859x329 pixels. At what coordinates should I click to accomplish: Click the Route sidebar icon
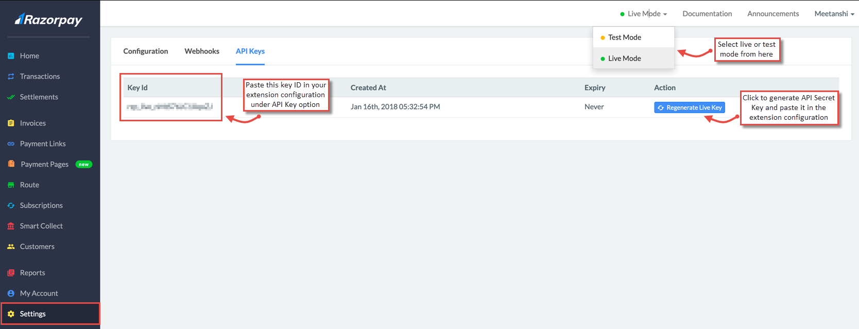point(11,185)
